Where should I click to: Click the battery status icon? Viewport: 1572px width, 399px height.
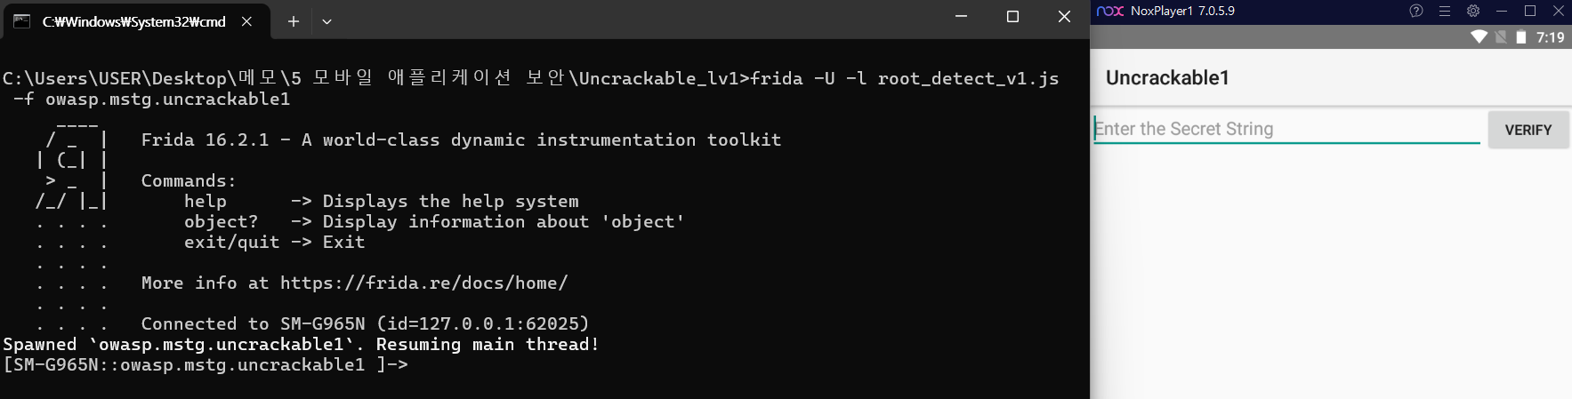pyautogui.click(x=1521, y=36)
